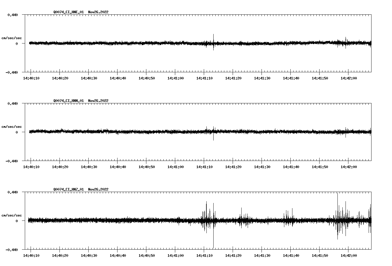Click the 14:42:00 time label under HNZ plot
Image resolution: width=392 pixels, height=266 pixels.
pyautogui.click(x=349, y=256)
